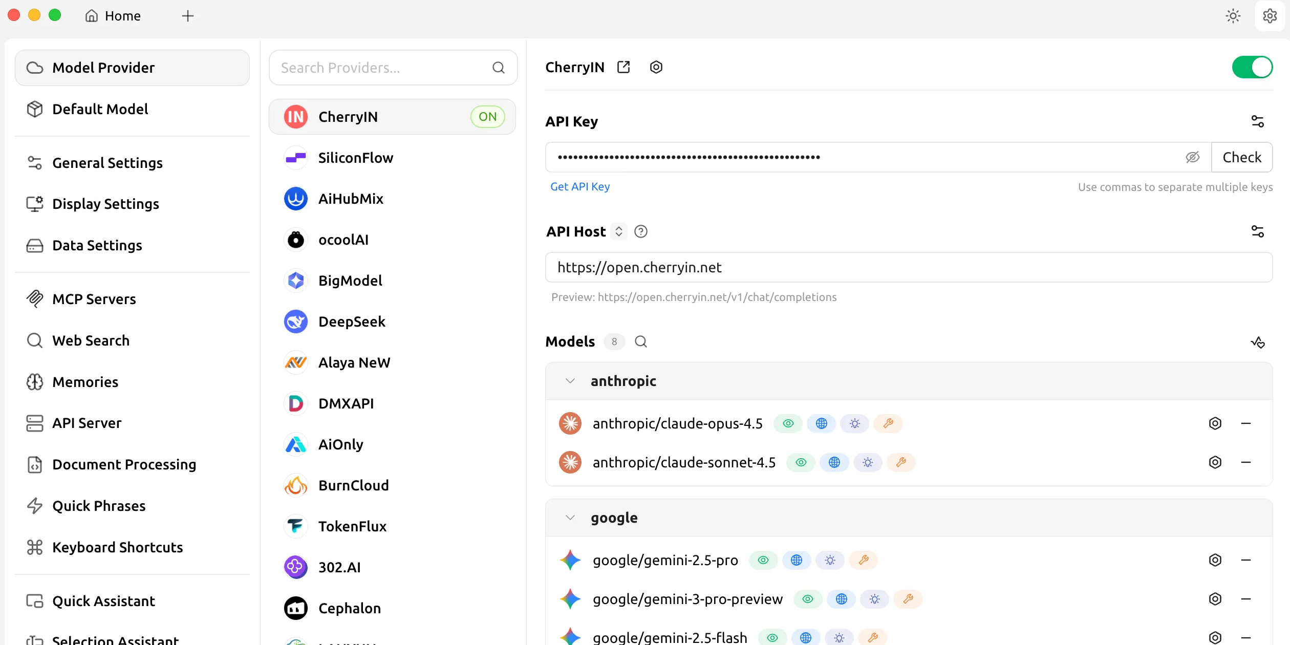Viewport: 1290px width, 645px height.
Task: Add a new tab with plus icon
Action: [x=188, y=16]
